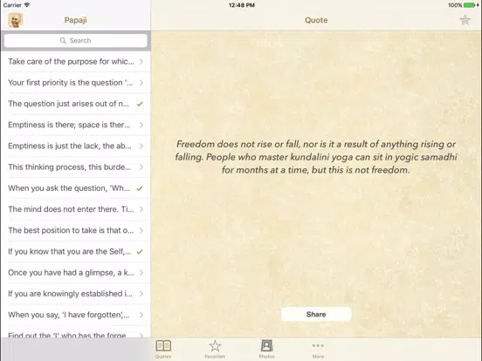
Task: Open the 'This thinking process, this burde' quote
Action: point(76,167)
